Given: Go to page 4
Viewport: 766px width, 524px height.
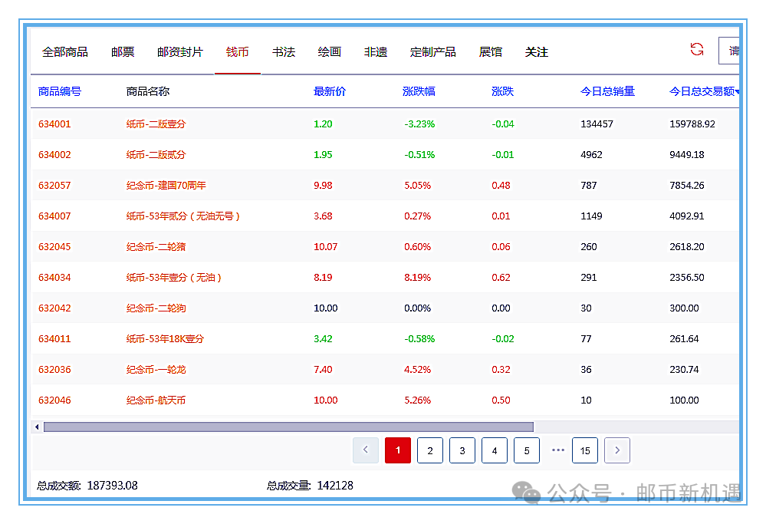Looking at the screenshot, I should click(x=495, y=450).
